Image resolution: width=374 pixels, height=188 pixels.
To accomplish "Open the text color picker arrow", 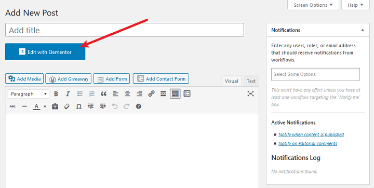I will coord(45,106).
